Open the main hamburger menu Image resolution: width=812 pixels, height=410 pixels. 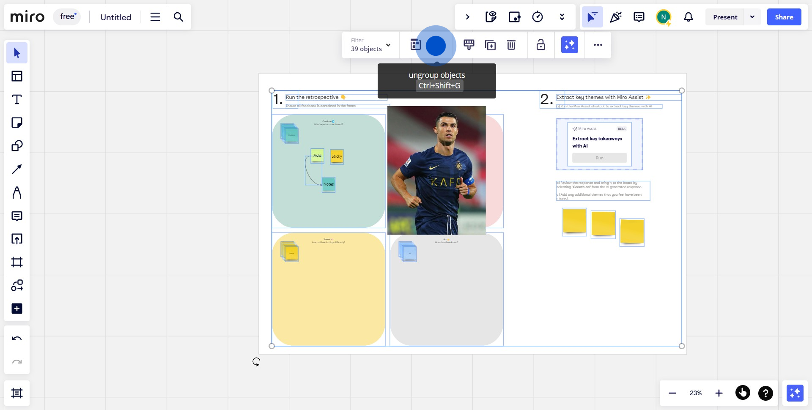tap(155, 17)
